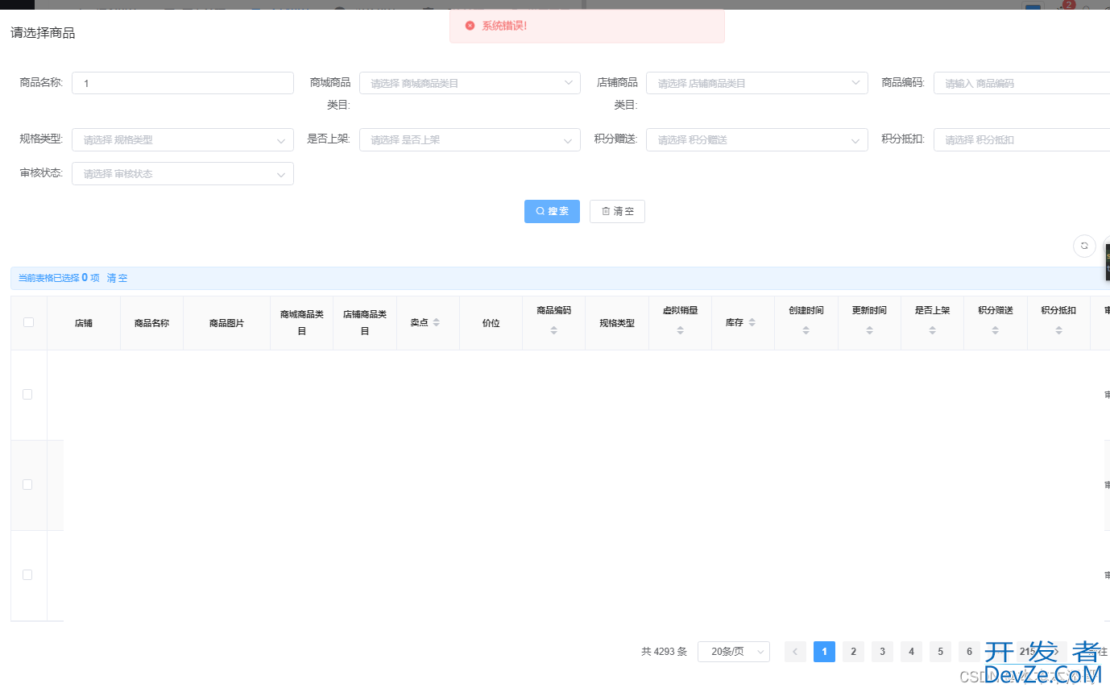Screen dimensions: 1110x692
Task: Sort the table by 创建时间
Action: (x=806, y=330)
